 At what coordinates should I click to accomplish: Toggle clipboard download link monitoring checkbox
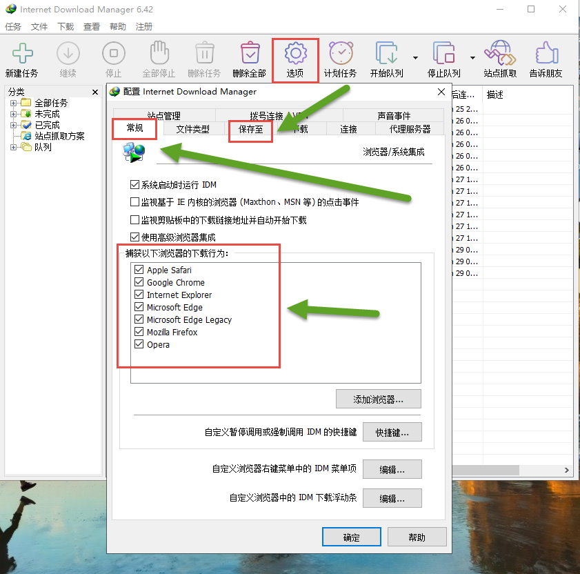[x=134, y=220]
